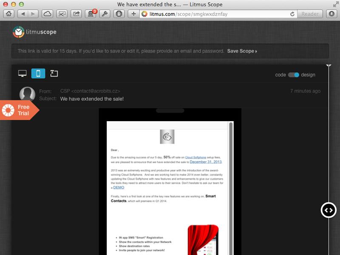340x255 pixels.
Task: Open the iCloud tabs button
Action: tap(47, 14)
